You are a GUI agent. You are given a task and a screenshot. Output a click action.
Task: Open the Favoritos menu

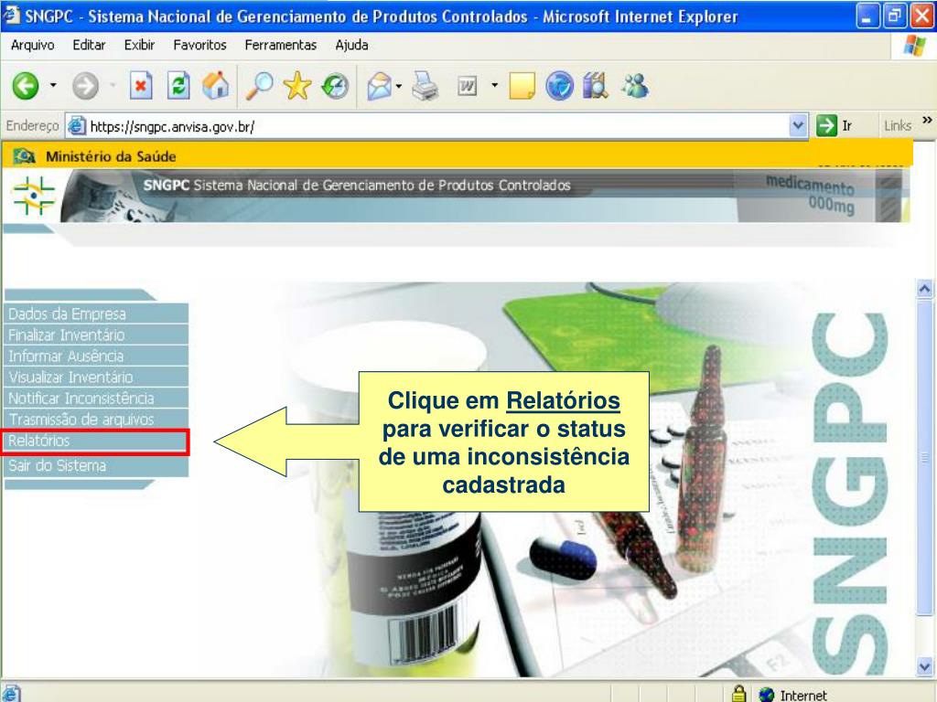(199, 46)
